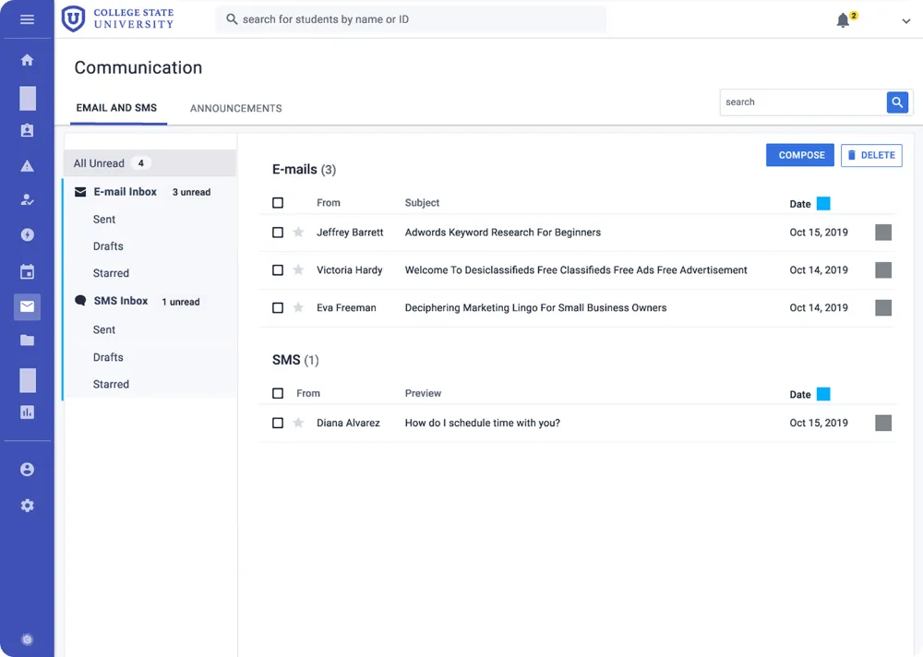Click the gray square on Victoria Hardy row

[883, 269]
